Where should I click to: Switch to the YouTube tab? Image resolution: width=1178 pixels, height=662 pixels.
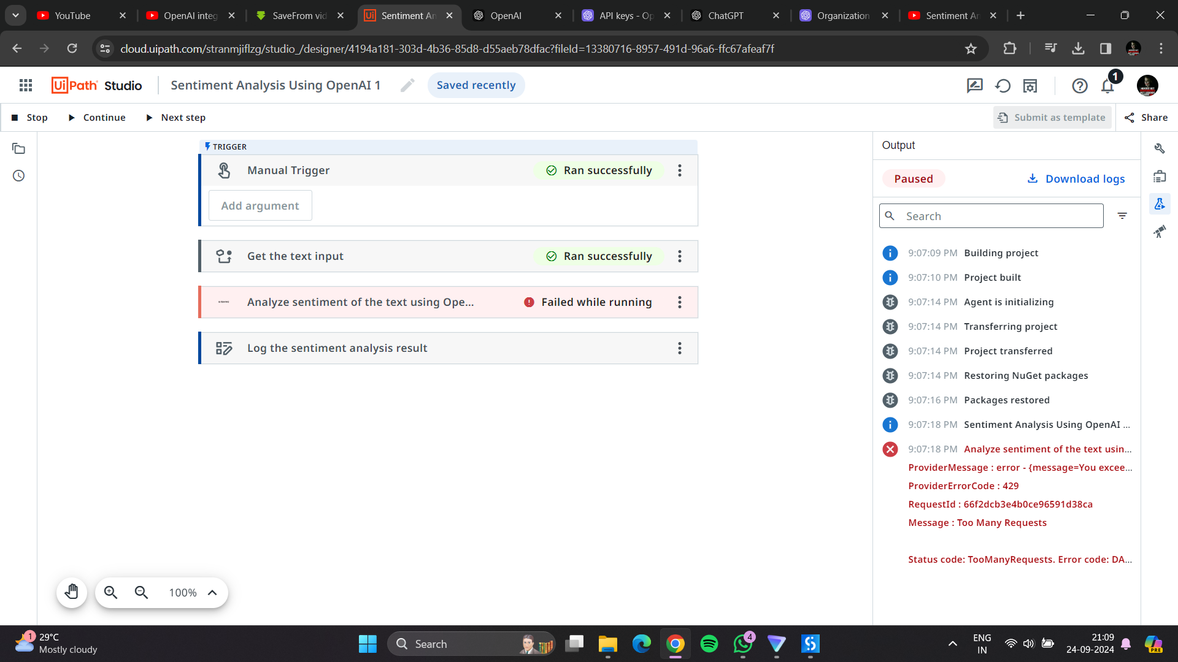coord(82,15)
